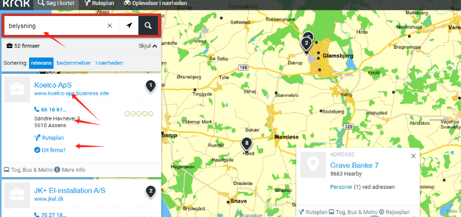Sort results by bedømmelser
Viewport: 461px width, 217px height.
point(74,63)
